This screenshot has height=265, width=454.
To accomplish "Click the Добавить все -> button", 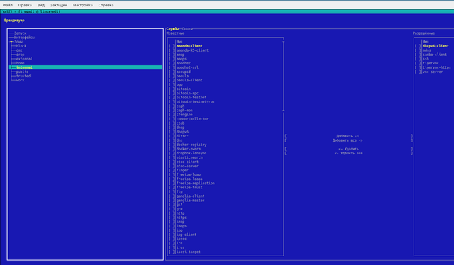I will click(348, 140).
